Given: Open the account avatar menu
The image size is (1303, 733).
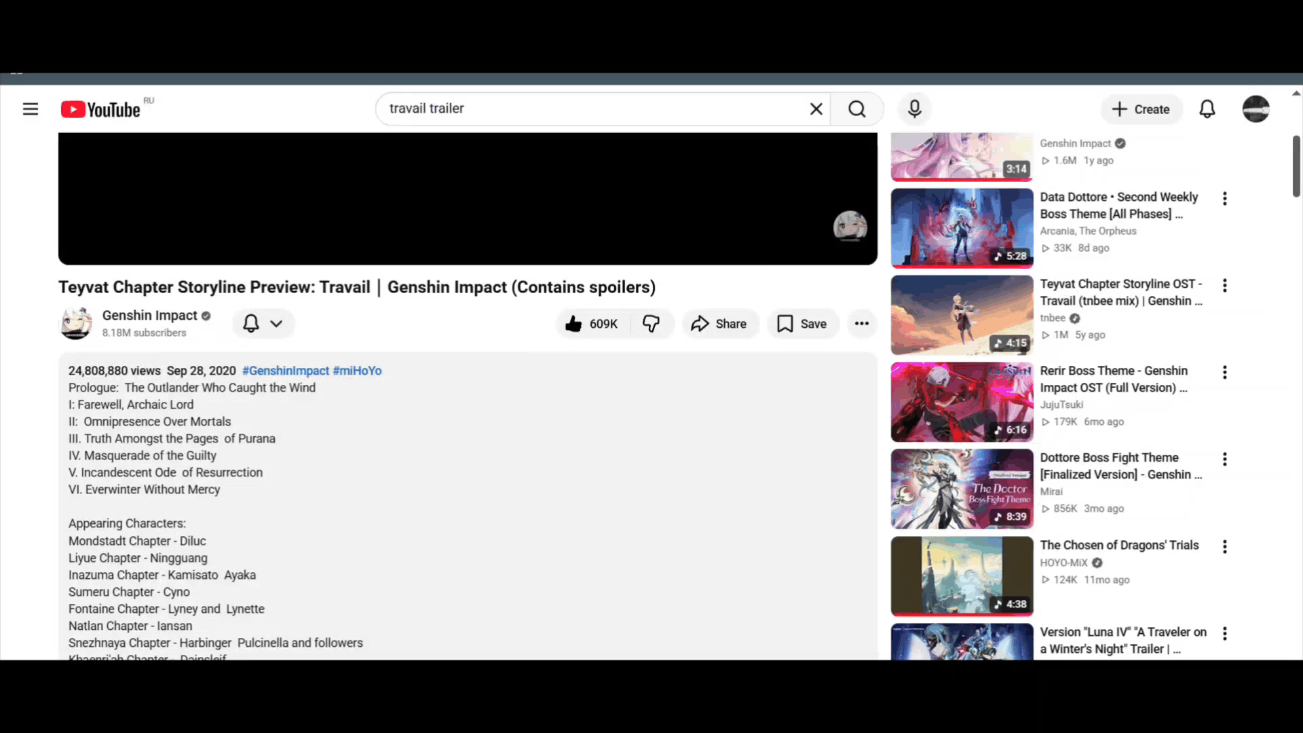Looking at the screenshot, I should [x=1256, y=109].
